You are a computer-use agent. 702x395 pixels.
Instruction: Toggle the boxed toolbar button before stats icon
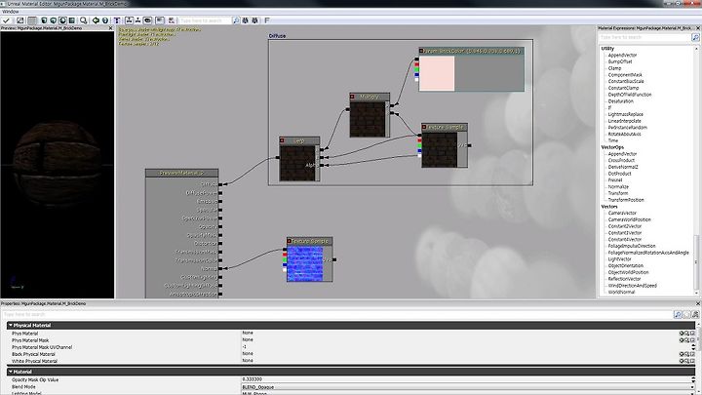[159, 20]
